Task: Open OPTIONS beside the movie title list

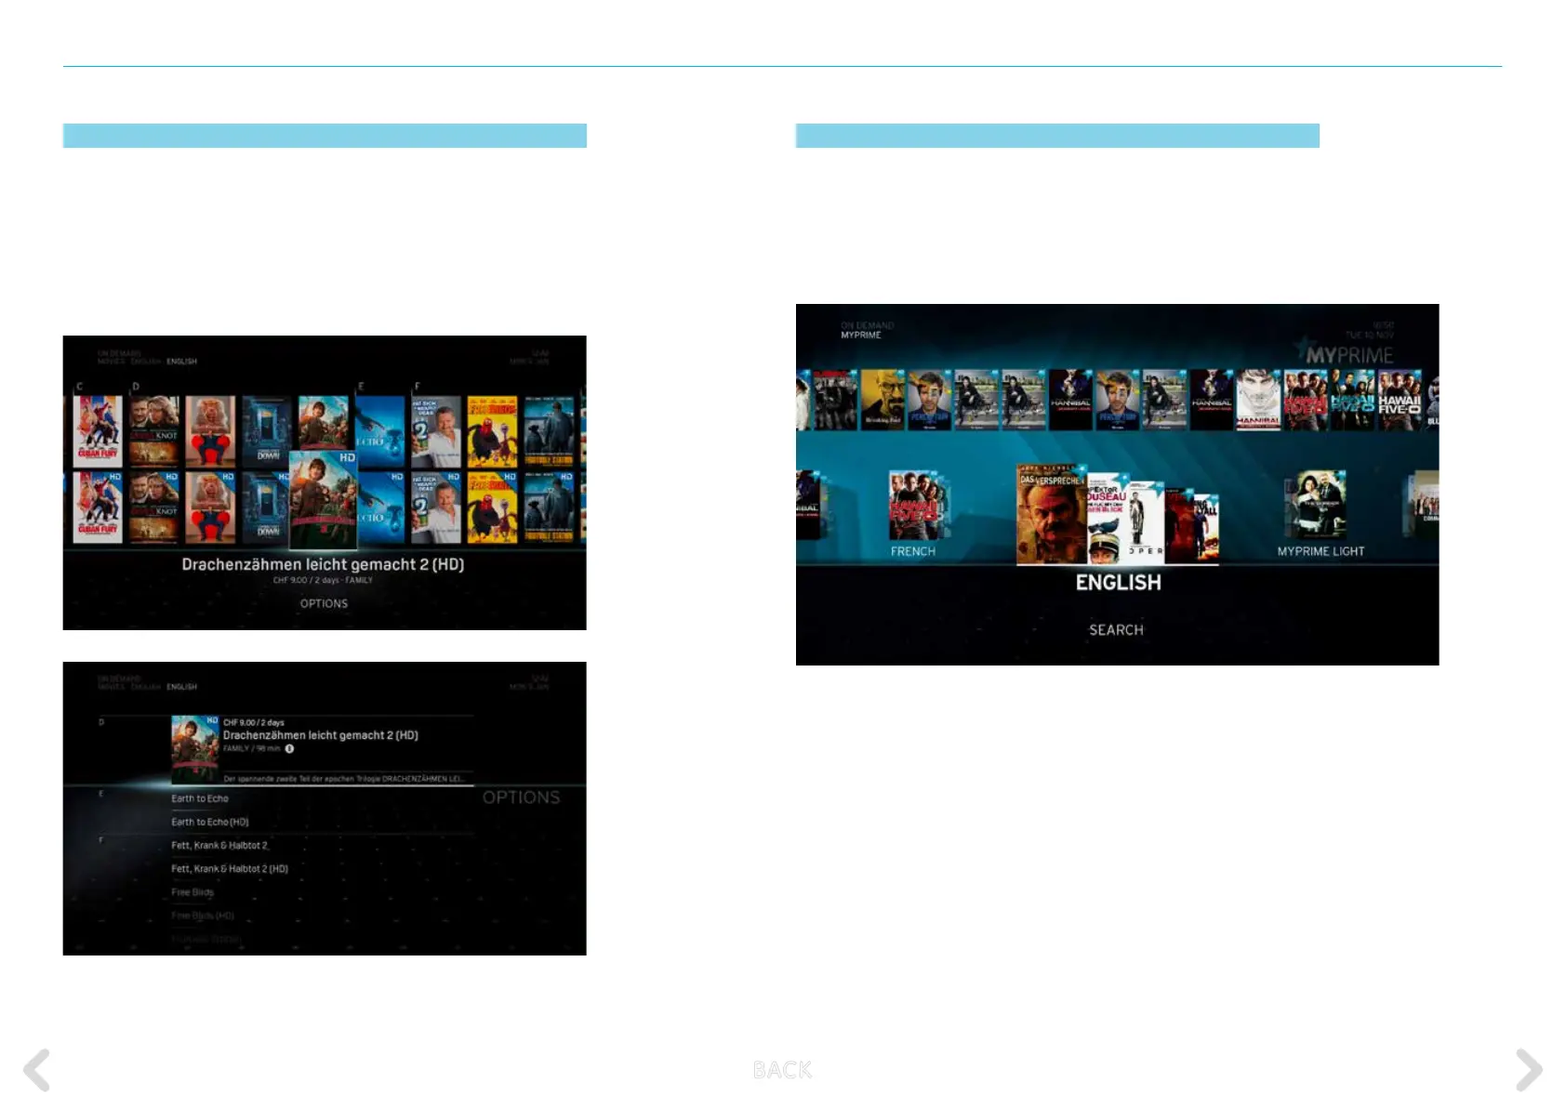Action: (521, 797)
